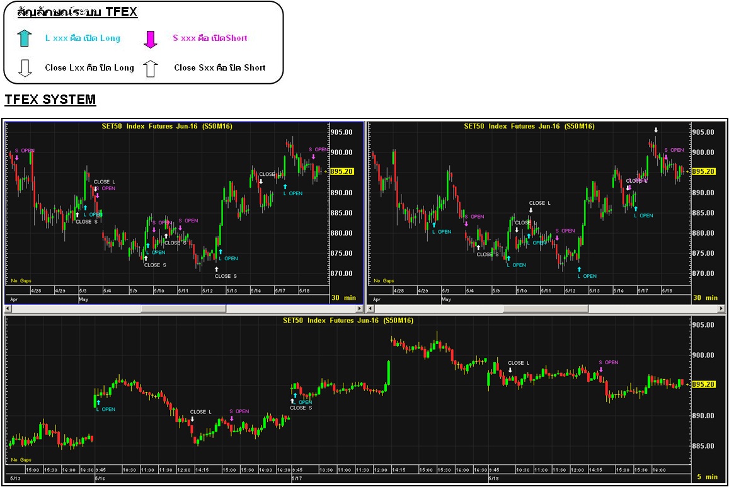Select the TFEX SYSTEM heading
The width and height of the screenshot is (729, 487).
click(x=50, y=100)
